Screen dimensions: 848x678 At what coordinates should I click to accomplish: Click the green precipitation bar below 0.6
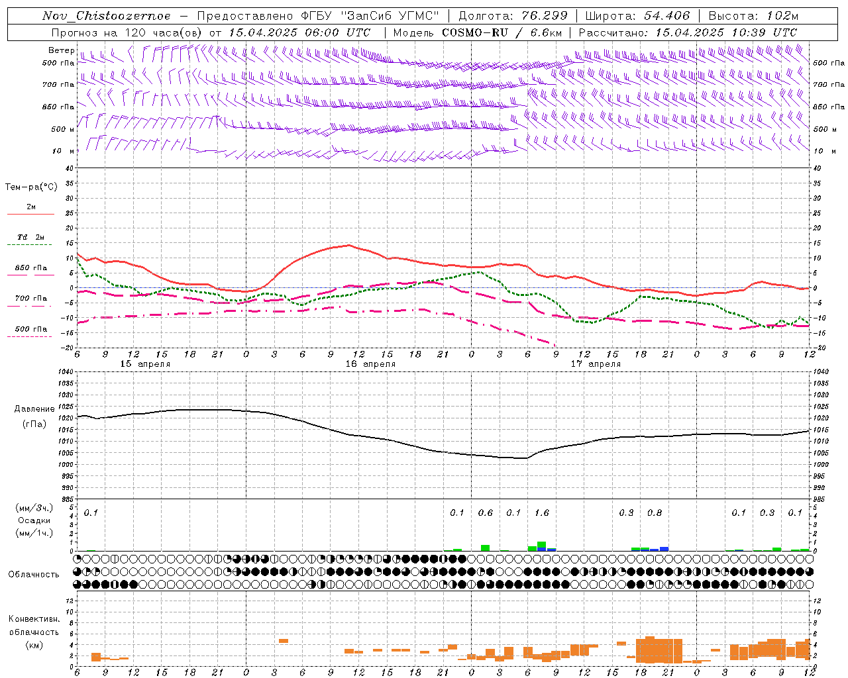click(485, 548)
